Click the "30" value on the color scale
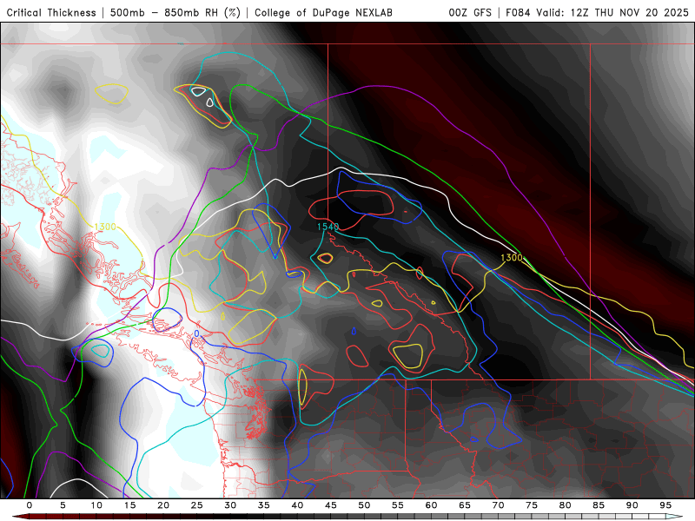This screenshot has width=695, height=521. tap(230, 505)
